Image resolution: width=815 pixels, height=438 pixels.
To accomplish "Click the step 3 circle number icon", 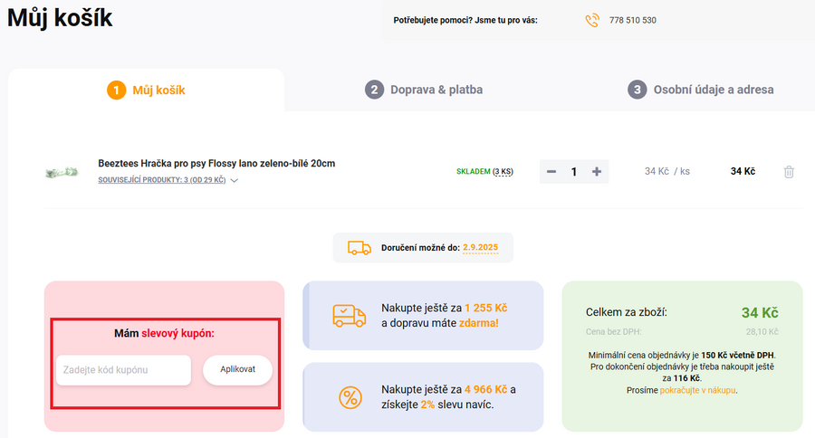I will 638,90.
